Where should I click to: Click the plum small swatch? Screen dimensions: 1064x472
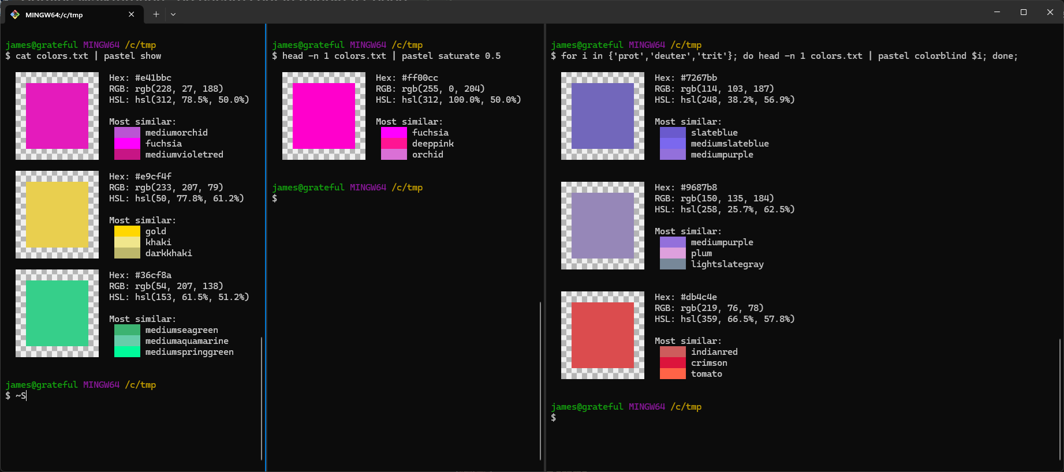click(673, 253)
